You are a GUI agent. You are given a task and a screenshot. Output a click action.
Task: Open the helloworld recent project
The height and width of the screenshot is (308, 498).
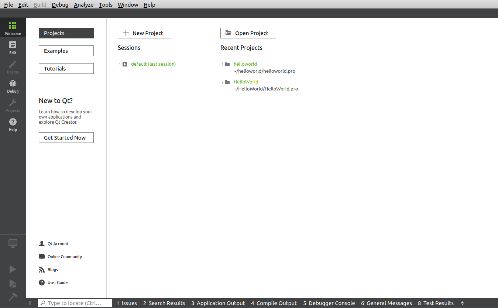[245, 64]
